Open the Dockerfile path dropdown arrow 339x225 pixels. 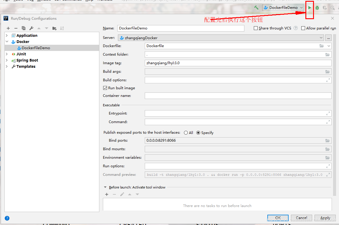pos(329,46)
